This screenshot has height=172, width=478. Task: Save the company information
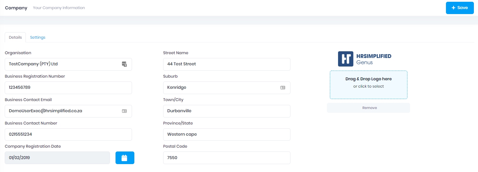pos(460,8)
